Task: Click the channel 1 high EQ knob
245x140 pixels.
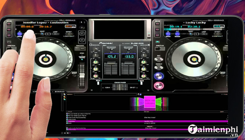Action: tap(95, 62)
